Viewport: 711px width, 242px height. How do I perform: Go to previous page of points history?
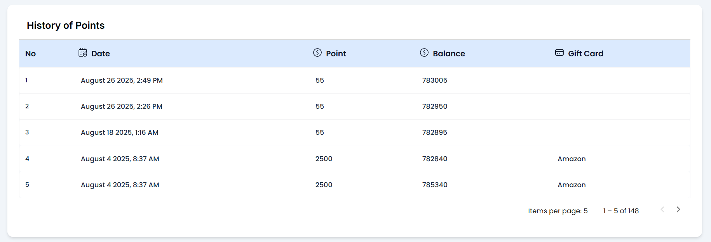tap(662, 210)
